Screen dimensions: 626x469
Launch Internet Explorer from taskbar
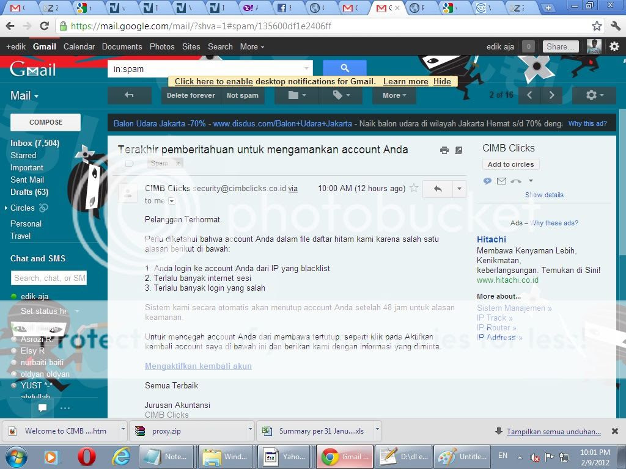tap(120, 457)
